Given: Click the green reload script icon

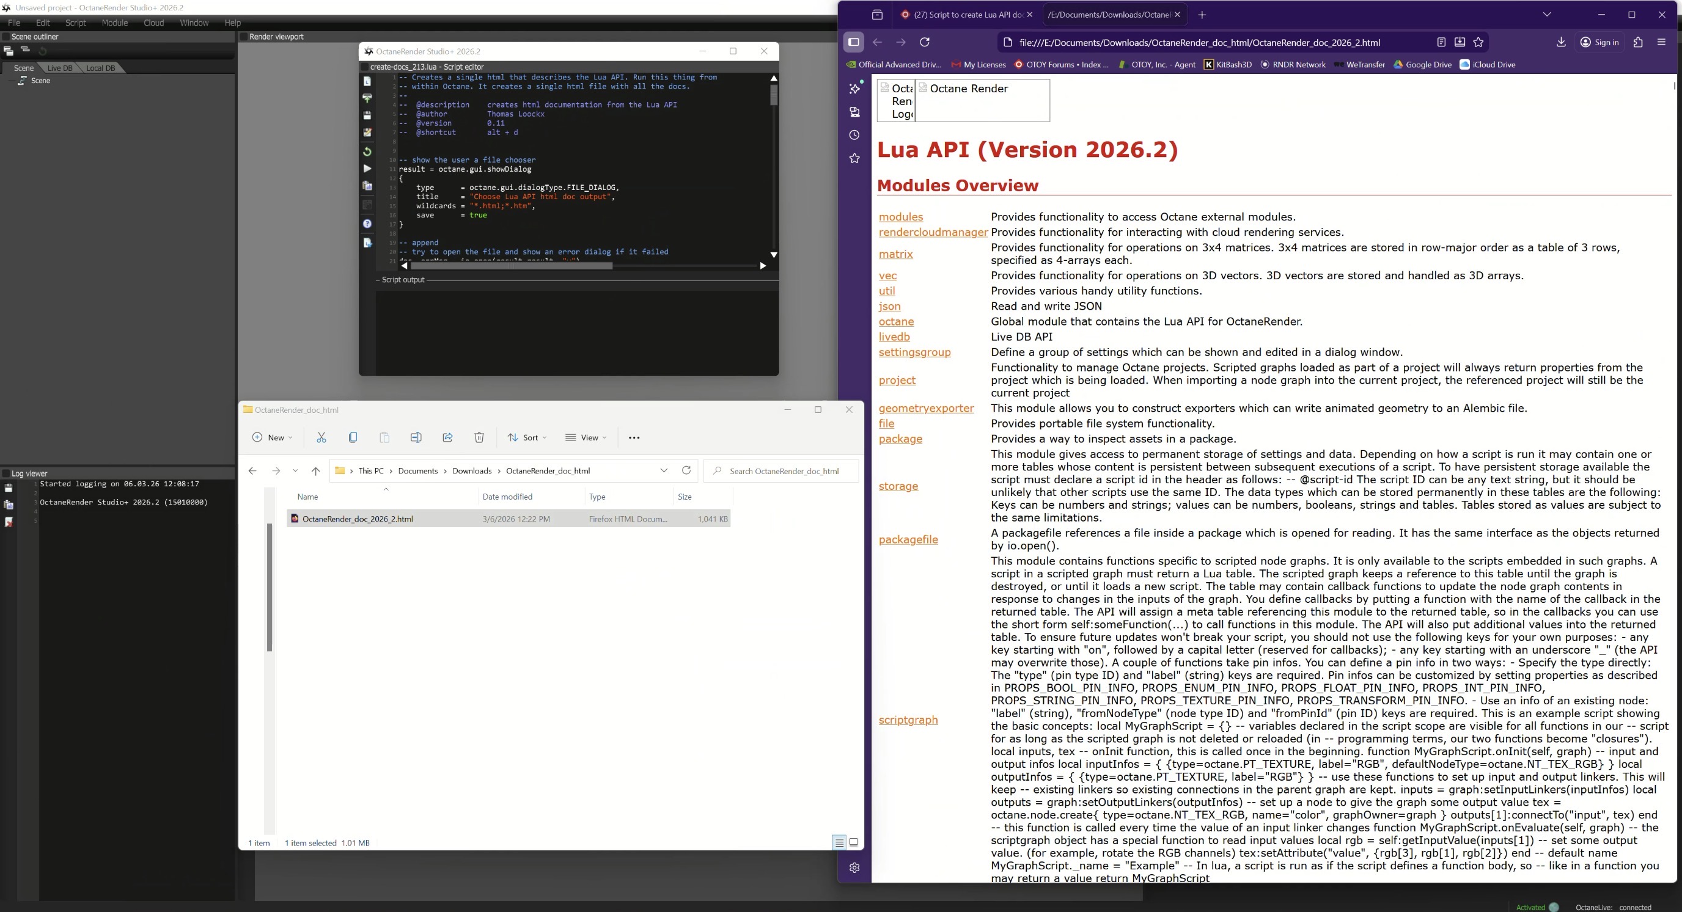Looking at the screenshot, I should click(367, 151).
